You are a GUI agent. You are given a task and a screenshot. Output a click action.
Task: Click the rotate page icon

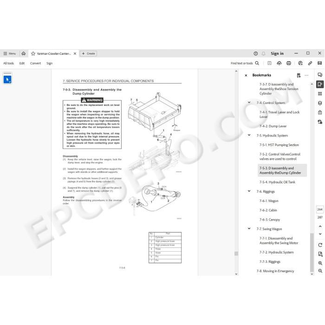coord(320,245)
